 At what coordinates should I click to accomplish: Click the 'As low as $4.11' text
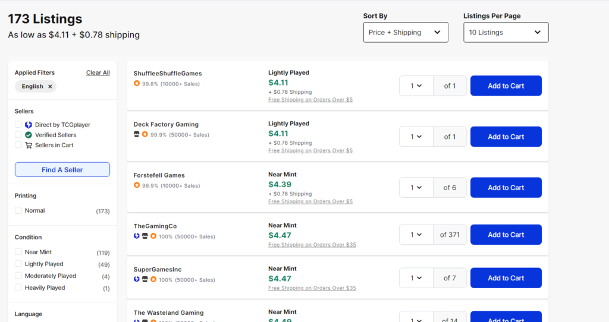(x=39, y=35)
